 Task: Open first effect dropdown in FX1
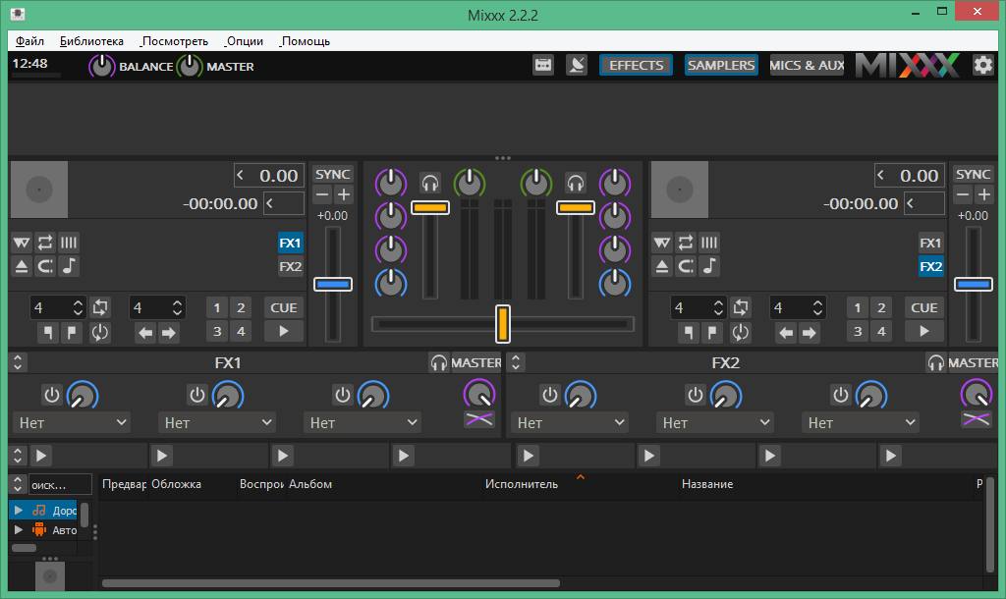click(72, 422)
